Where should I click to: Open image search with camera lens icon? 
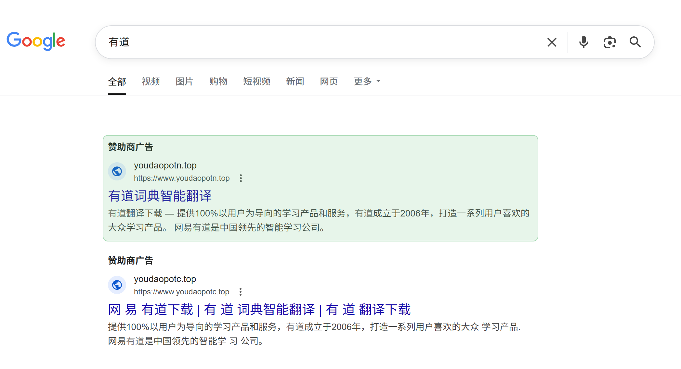pyautogui.click(x=609, y=42)
